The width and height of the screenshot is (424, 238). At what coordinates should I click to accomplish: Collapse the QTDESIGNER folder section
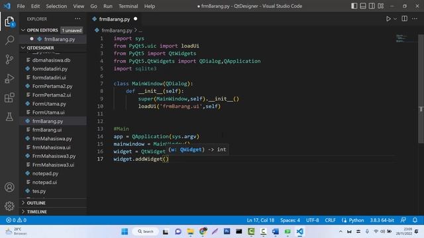point(53,48)
